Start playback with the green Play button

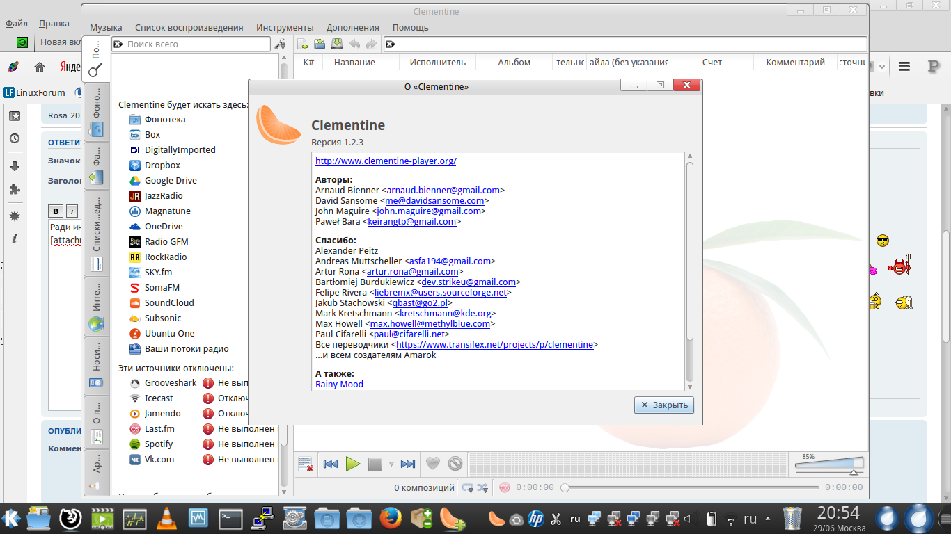click(353, 464)
